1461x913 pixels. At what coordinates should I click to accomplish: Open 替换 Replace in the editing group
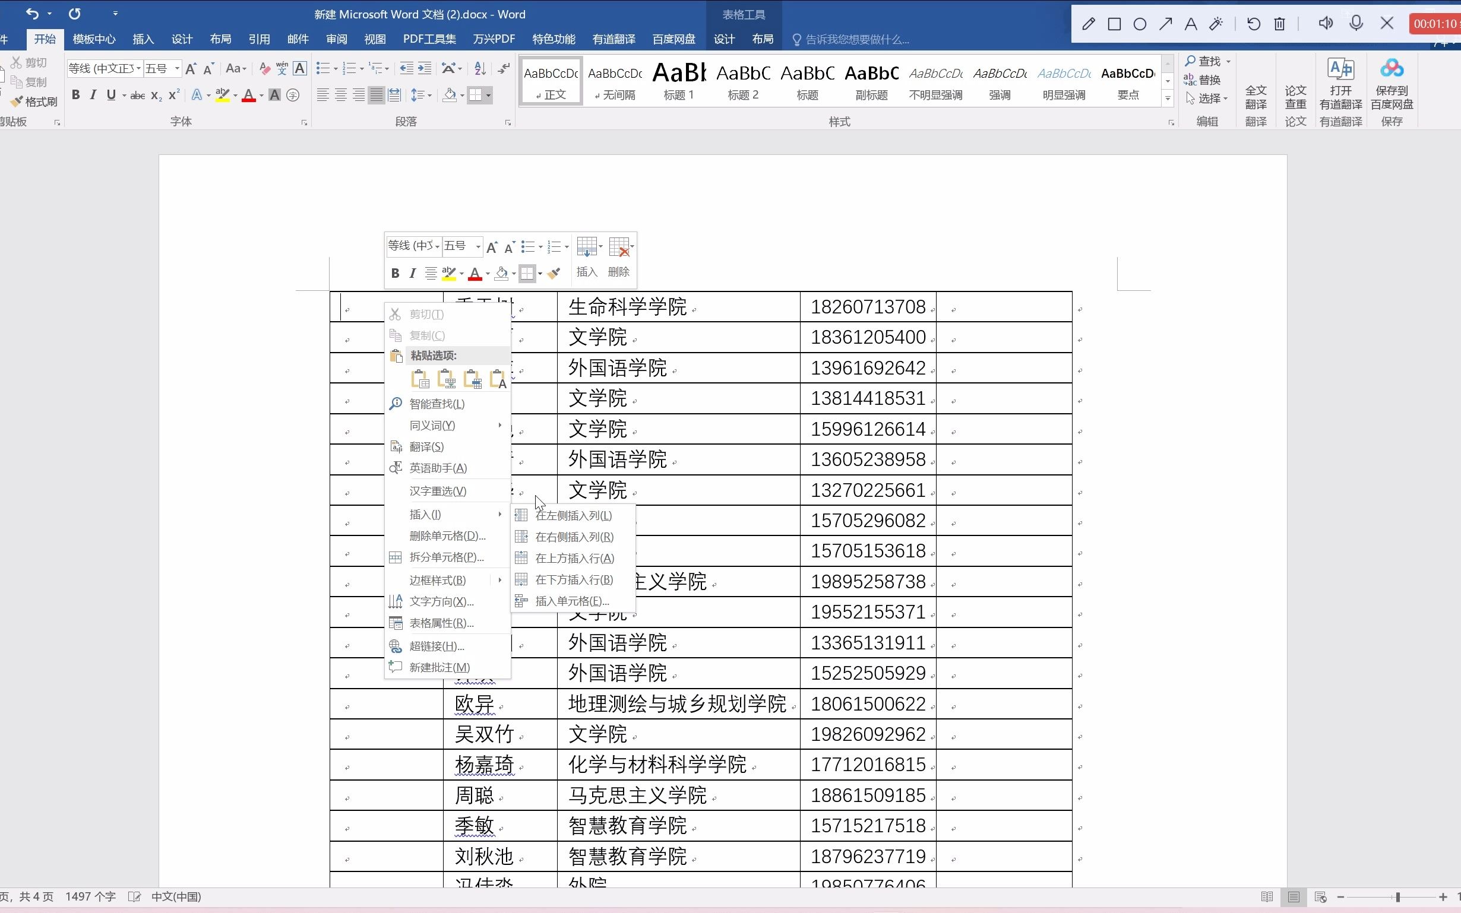click(x=1207, y=79)
